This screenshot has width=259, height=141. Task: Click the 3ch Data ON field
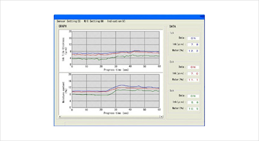tap(193, 96)
